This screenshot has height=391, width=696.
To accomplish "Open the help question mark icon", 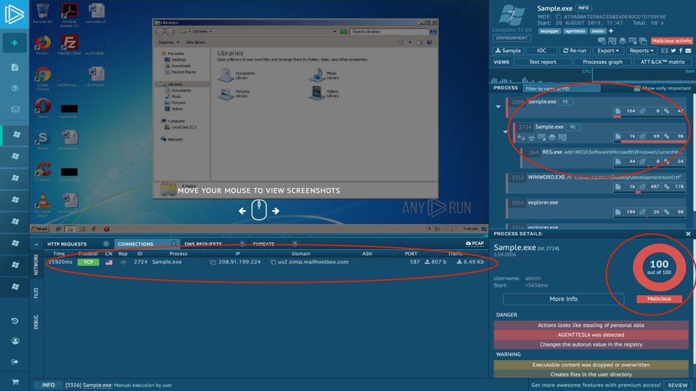I will tap(14, 89).
